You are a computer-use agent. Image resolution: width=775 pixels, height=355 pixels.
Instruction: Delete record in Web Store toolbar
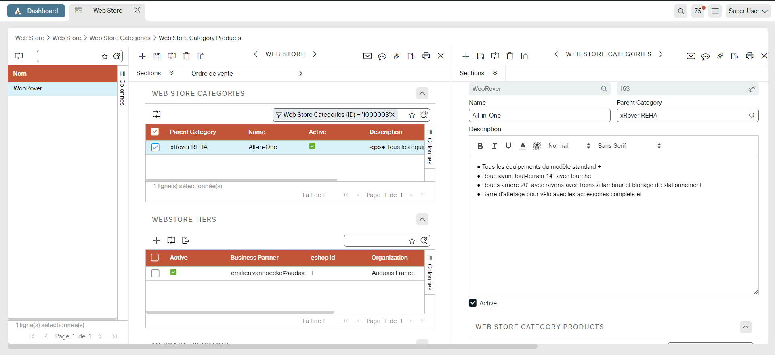pyautogui.click(x=186, y=56)
